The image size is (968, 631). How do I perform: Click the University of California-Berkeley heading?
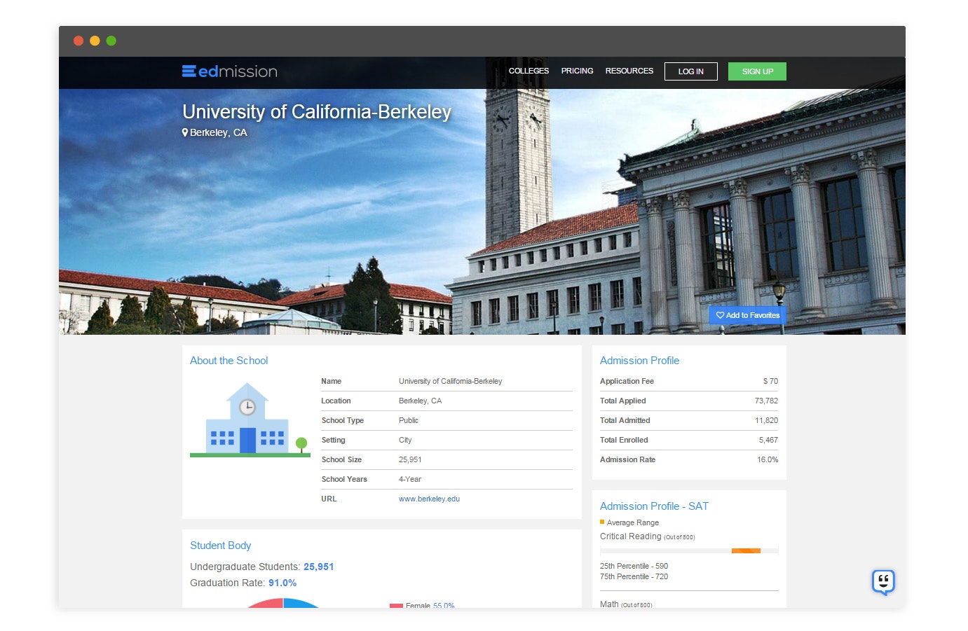tap(317, 112)
